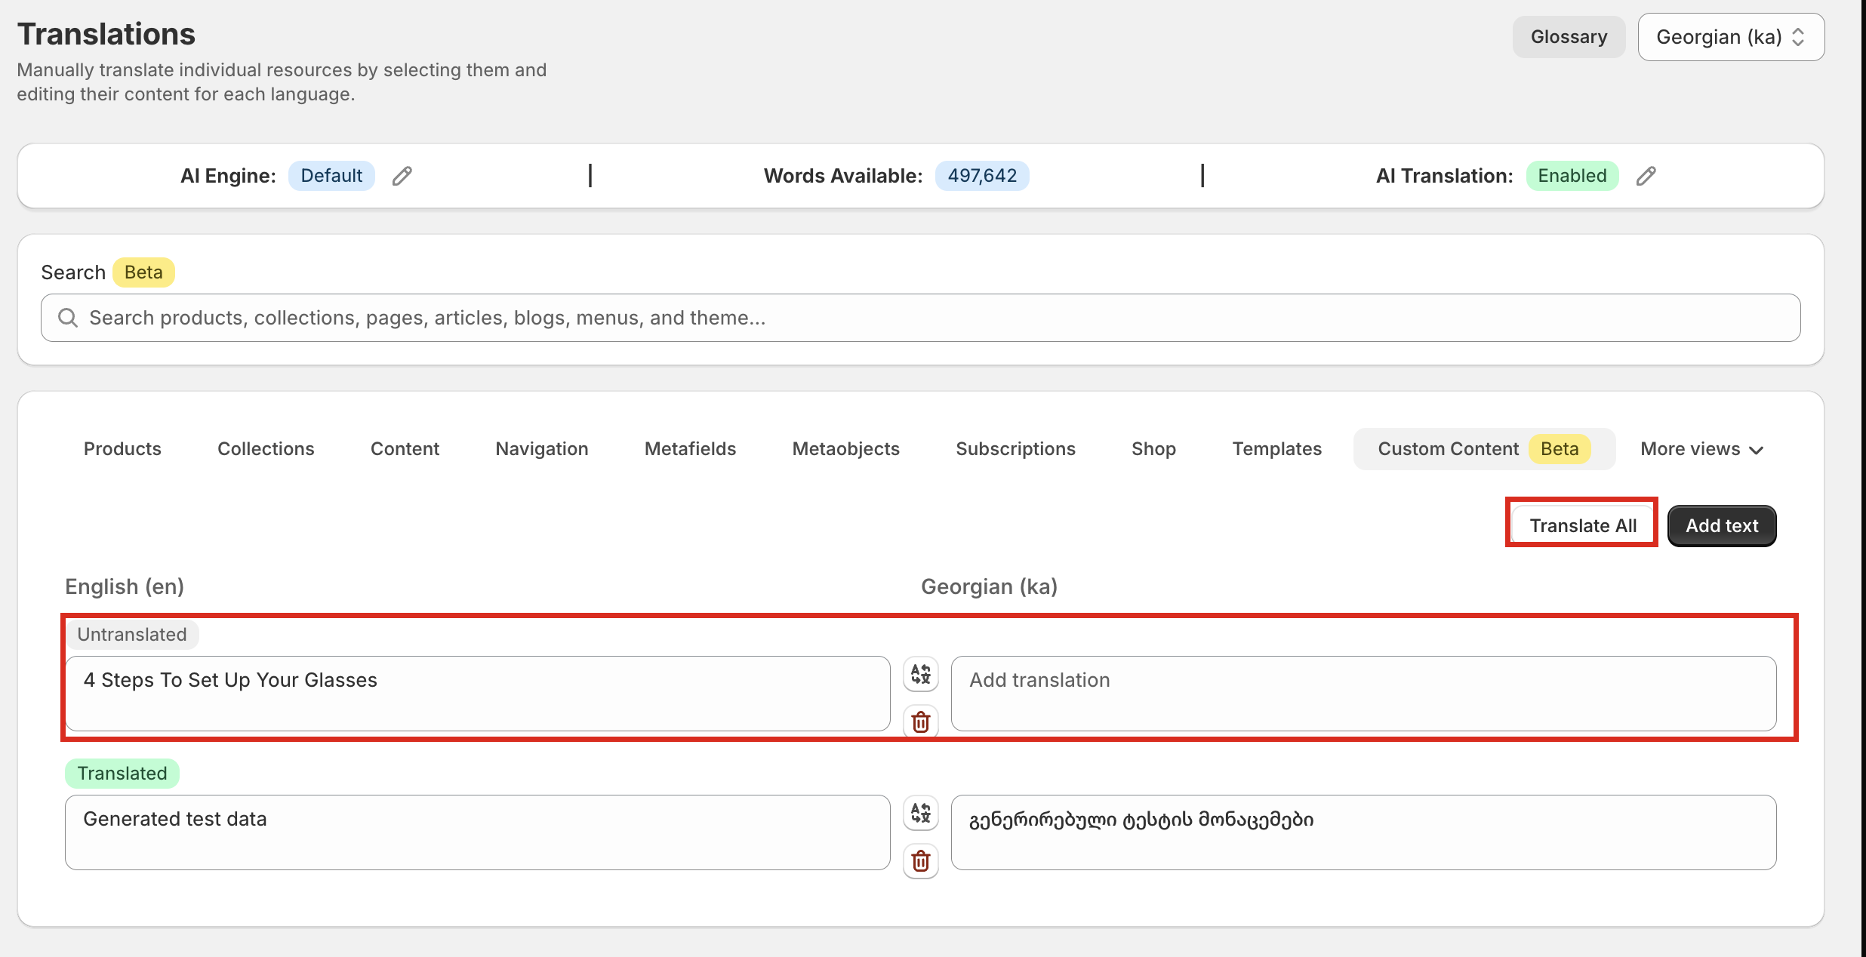Delete the '4 Steps To Set Up Your Glasses' row
This screenshot has height=957, width=1866.
pyautogui.click(x=921, y=722)
